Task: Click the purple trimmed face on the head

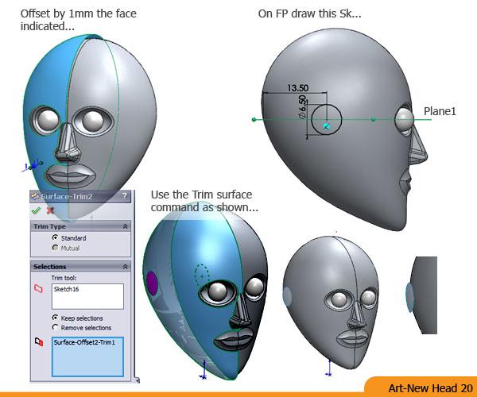Action: coord(152,280)
